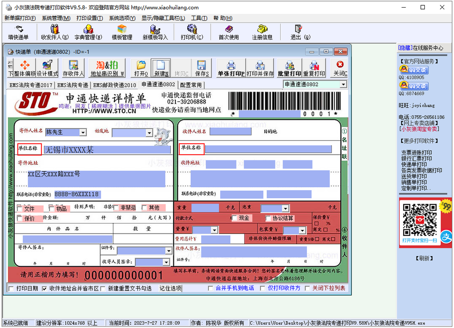The image size is (454, 328).
Task: Open 注册信息 registration info
Action: click(262, 33)
